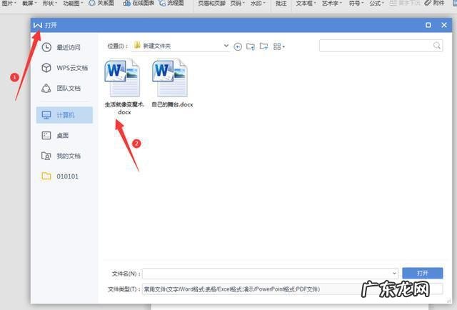Click the search magnifier icon
The width and height of the screenshot is (457, 310).
tap(436, 46)
